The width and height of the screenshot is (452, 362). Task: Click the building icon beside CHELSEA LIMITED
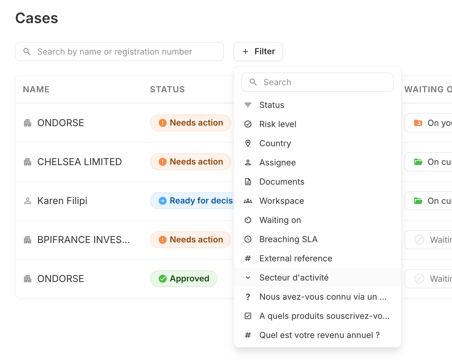pos(28,162)
